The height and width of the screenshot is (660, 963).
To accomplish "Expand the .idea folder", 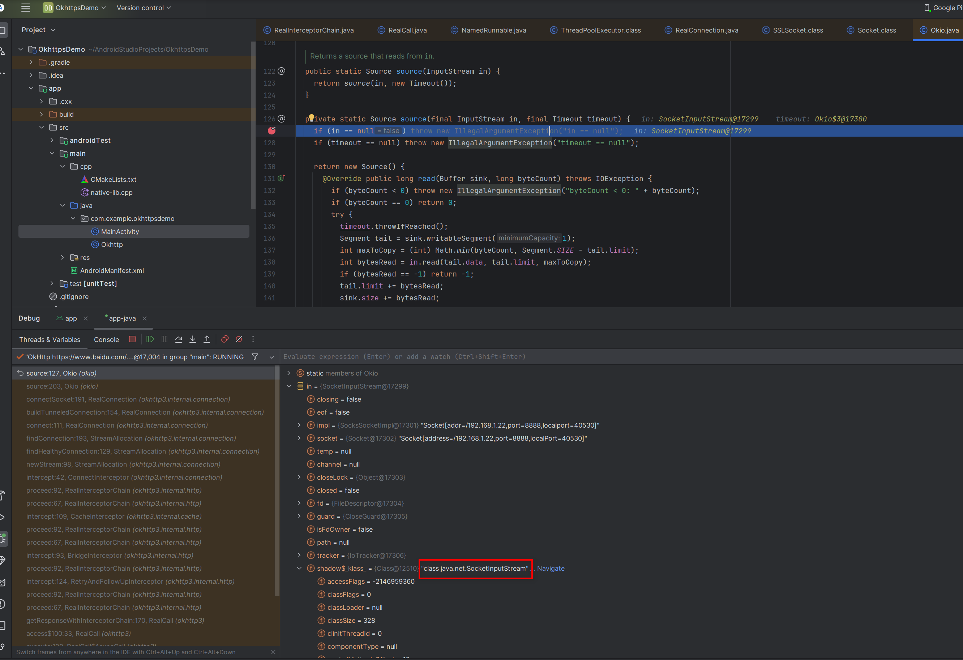I will coord(31,75).
